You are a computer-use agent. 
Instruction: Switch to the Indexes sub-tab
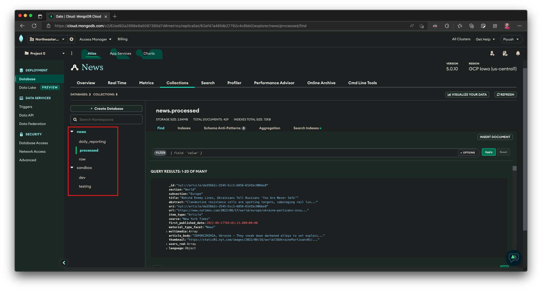pos(184,128)
